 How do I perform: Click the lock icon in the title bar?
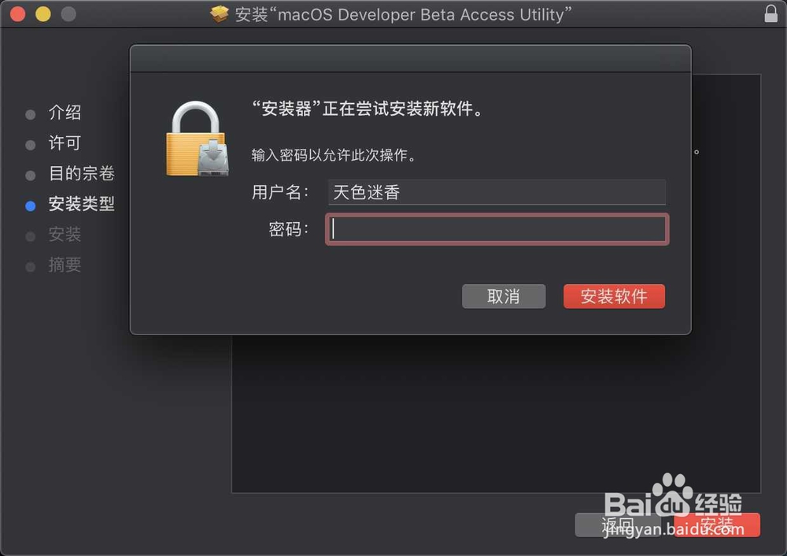[770, 13]
